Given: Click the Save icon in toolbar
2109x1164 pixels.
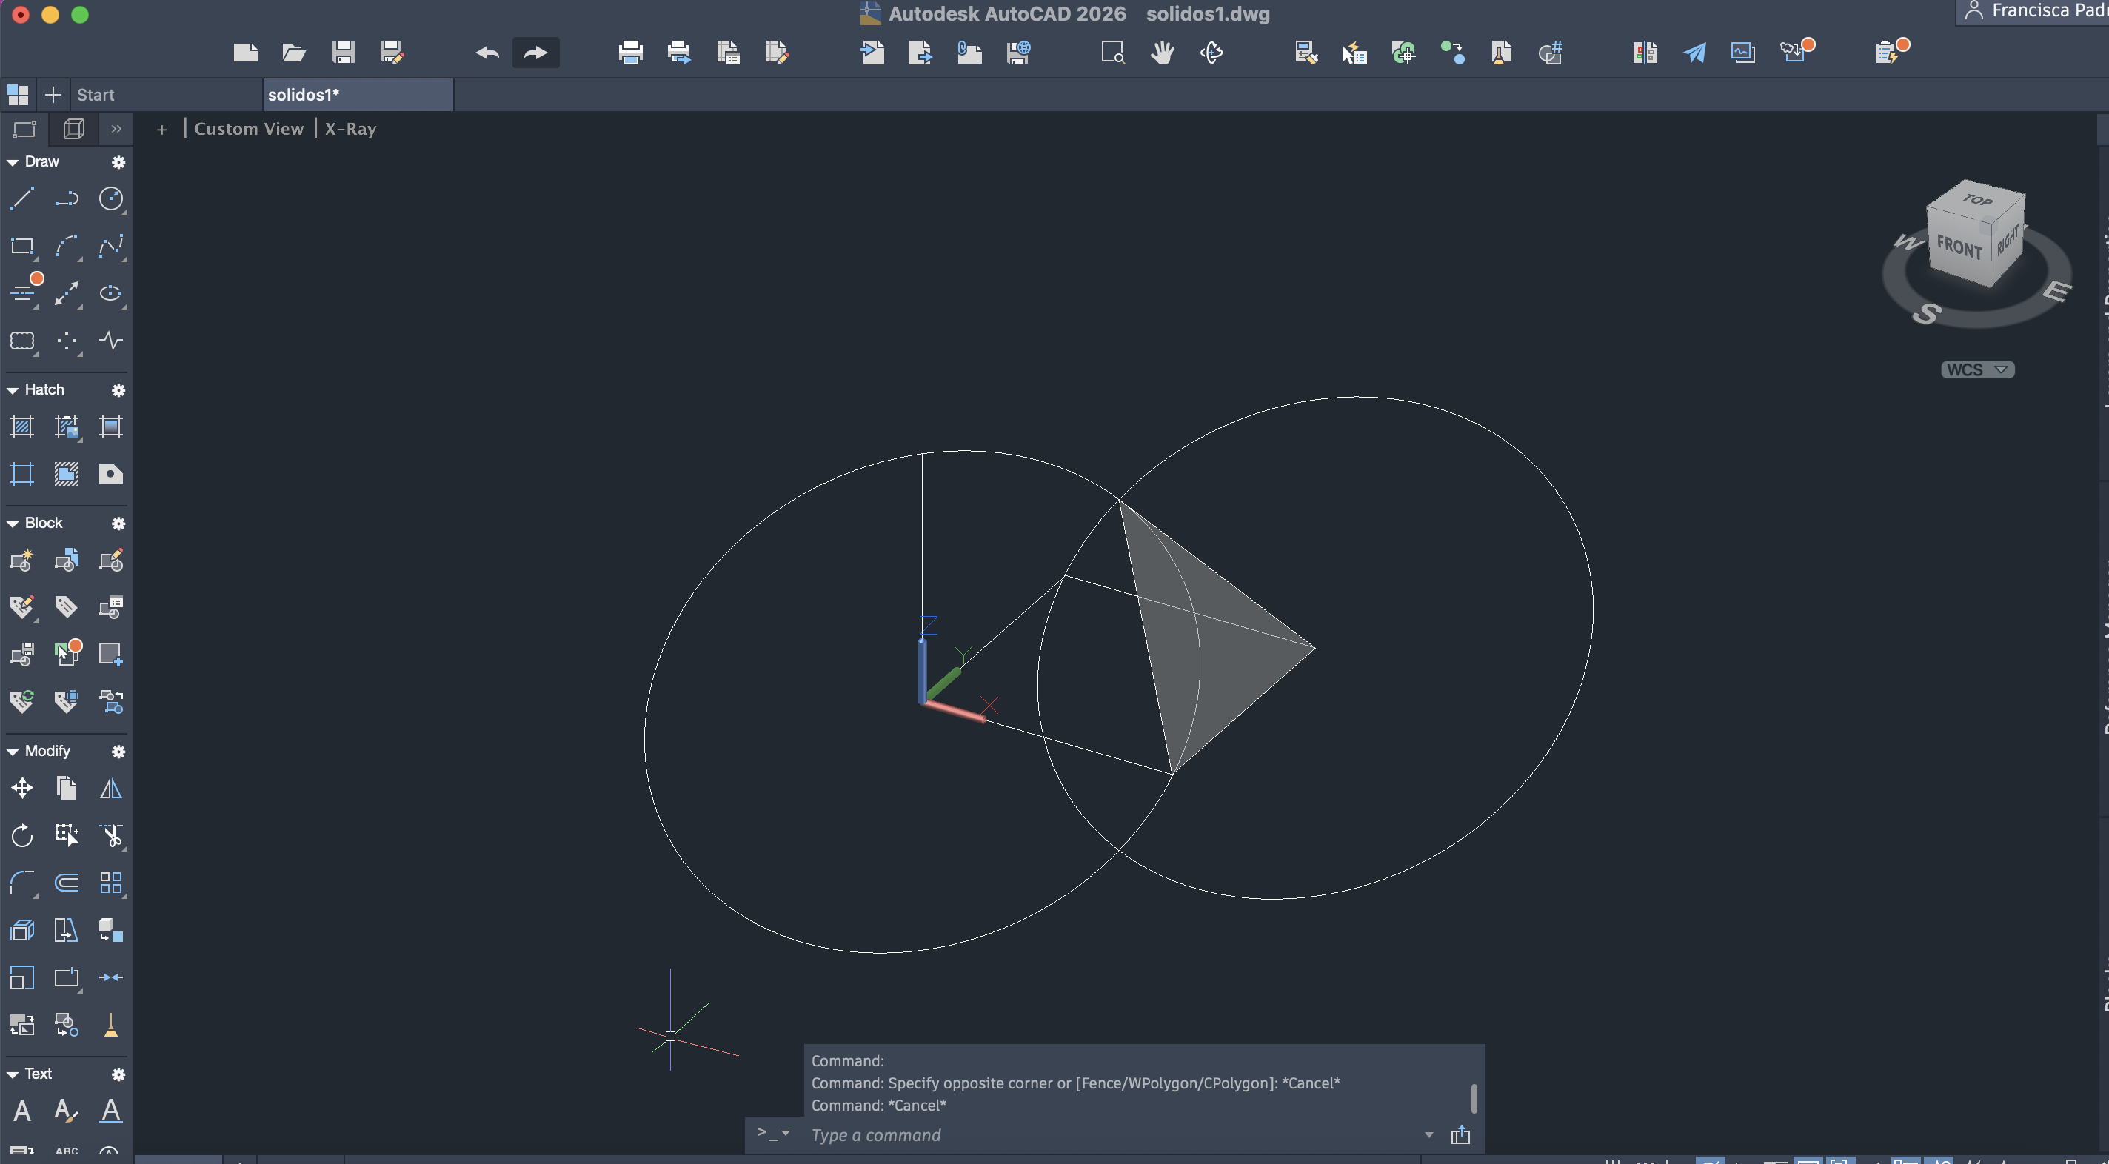Looking at the screenshot, I should point(343,53).
